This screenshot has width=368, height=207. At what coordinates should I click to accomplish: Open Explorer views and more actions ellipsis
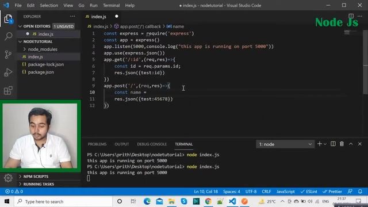(x=72, y=17)
